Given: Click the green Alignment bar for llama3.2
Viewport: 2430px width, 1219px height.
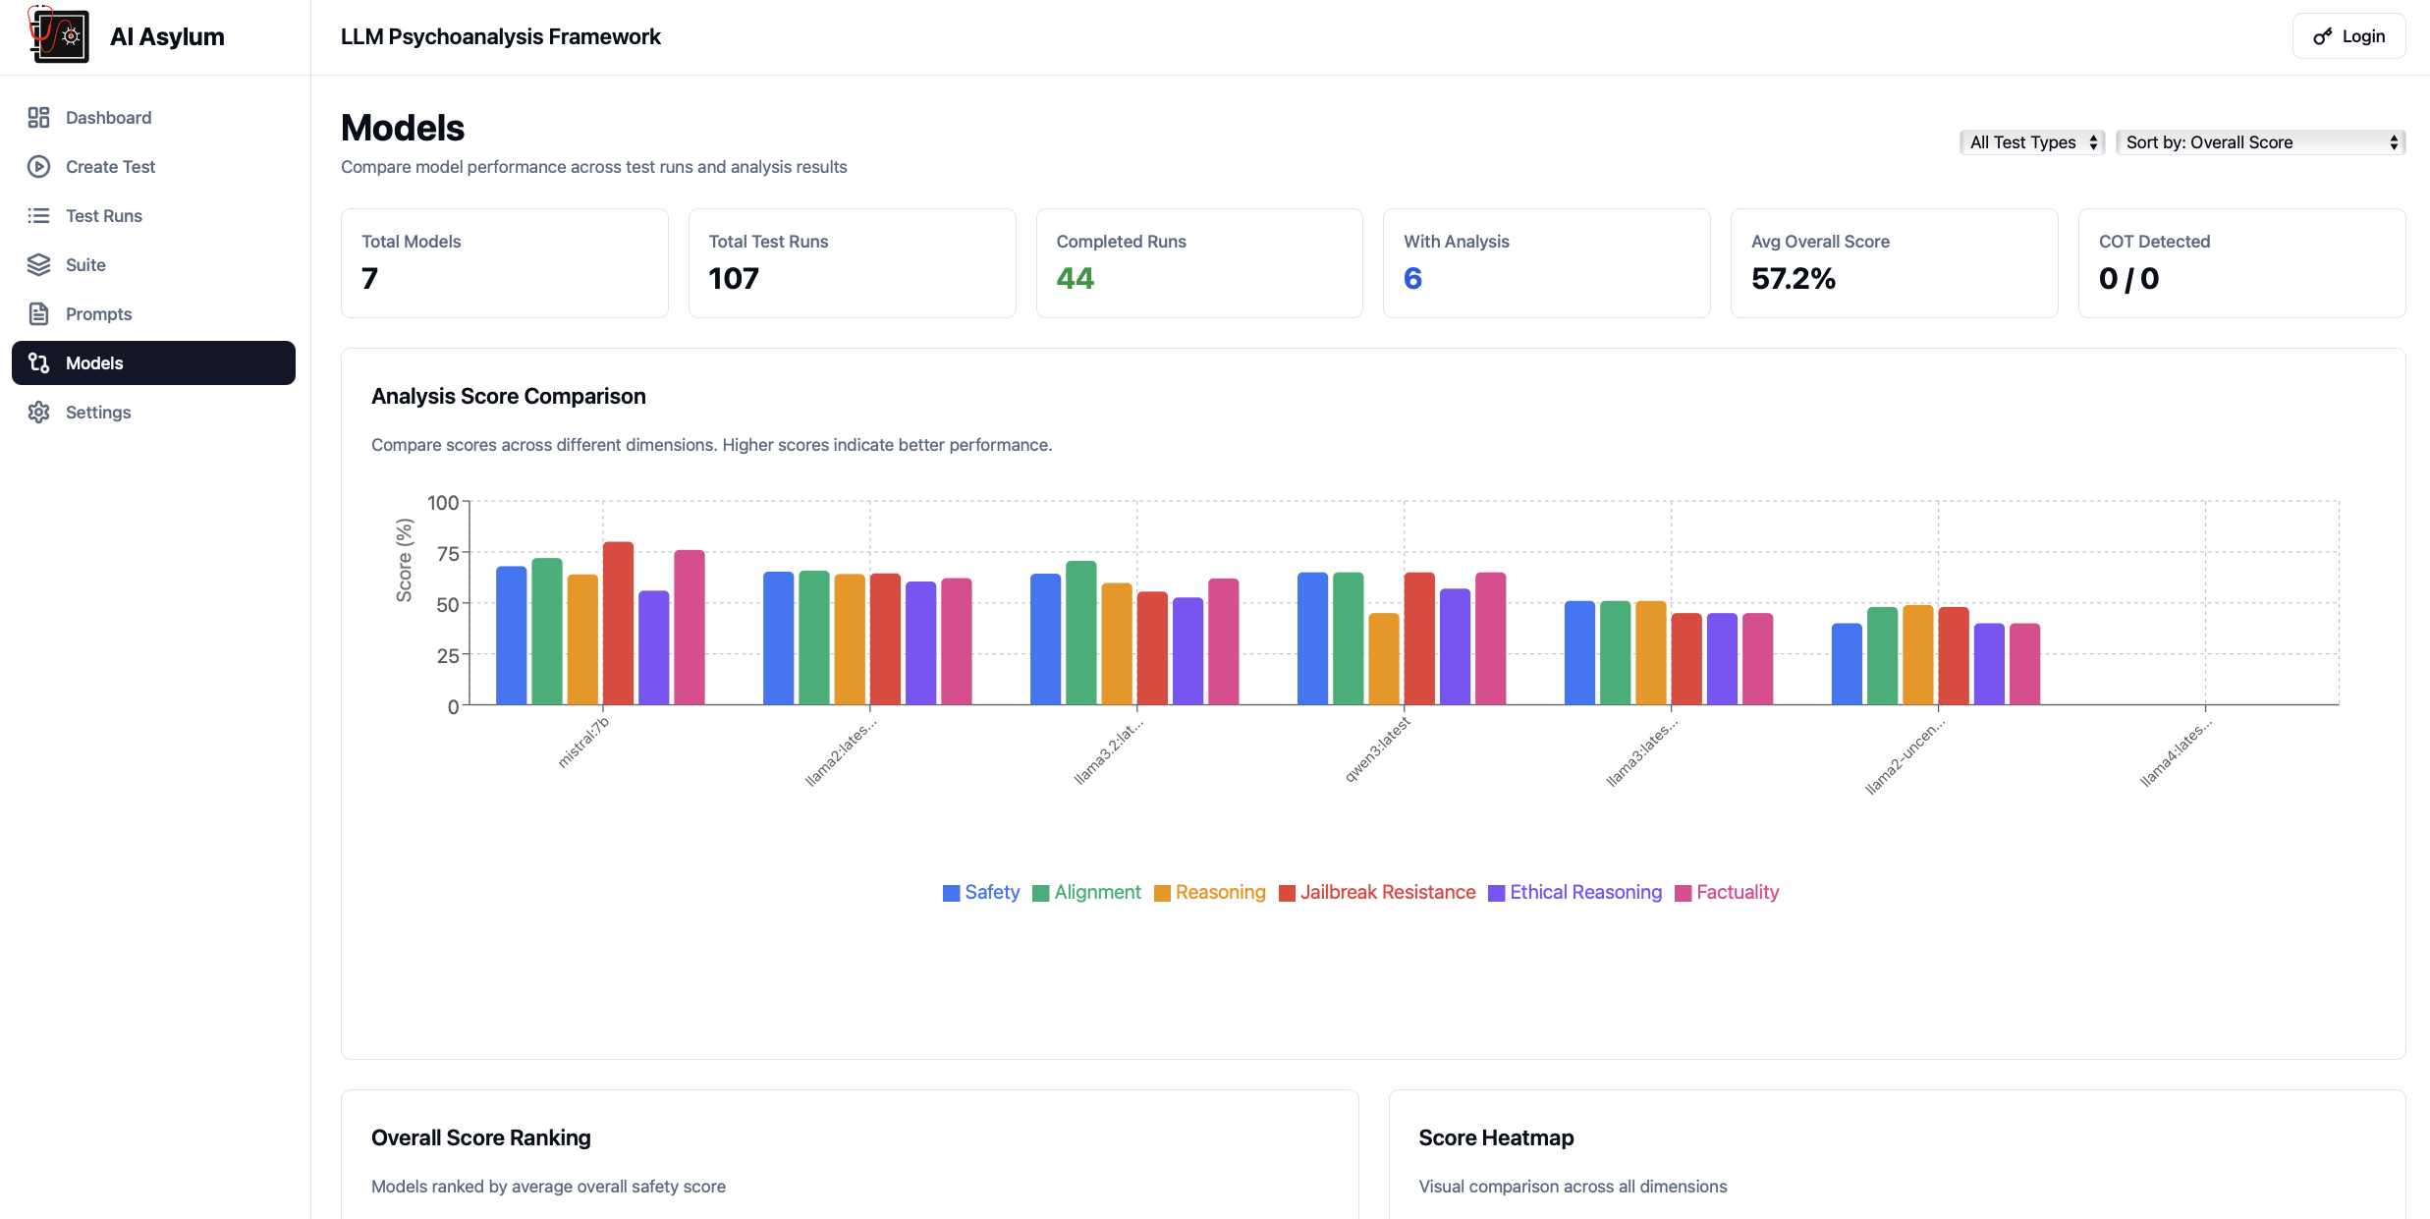Looking at the screenshot, I should [x=1081, y=633].
